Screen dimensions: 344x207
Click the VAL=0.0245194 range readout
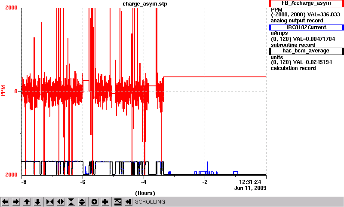pos(313,62)
